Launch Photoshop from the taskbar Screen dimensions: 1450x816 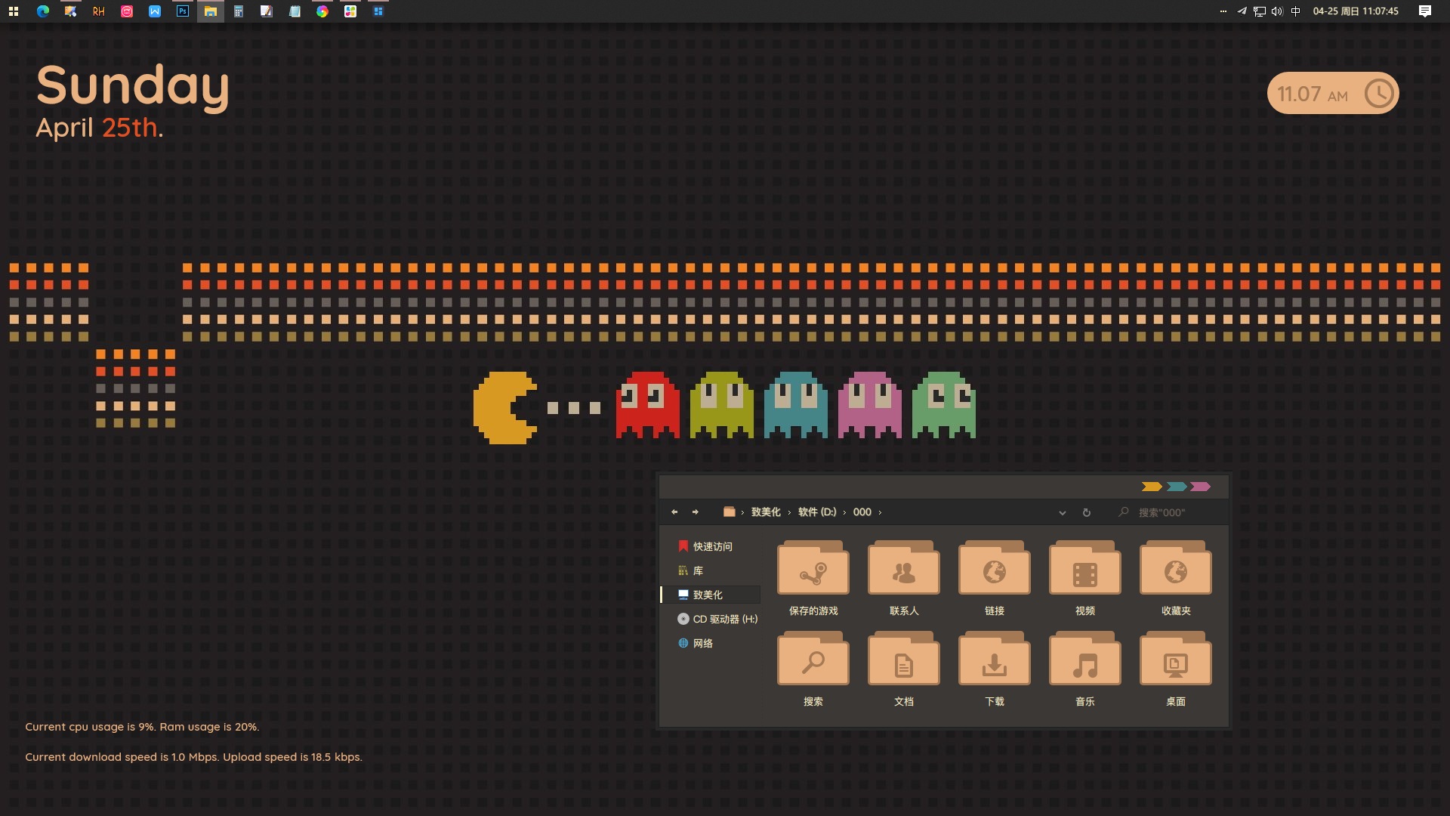point(183,11)
